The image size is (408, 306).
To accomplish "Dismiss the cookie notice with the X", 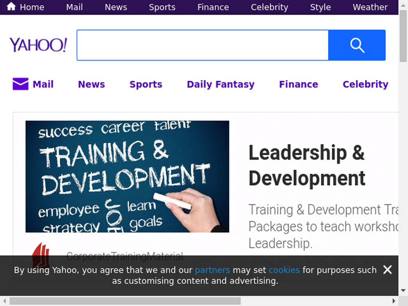I will coord(387,270).
